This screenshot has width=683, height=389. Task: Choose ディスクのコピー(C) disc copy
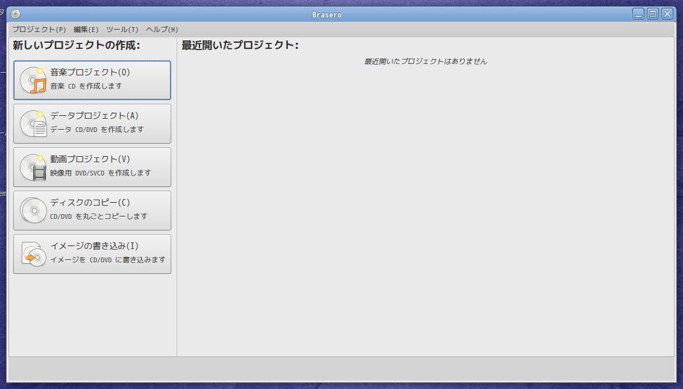(92, 210)
